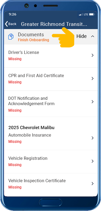Open Vehicle Registration chevron arrow
The width and height of the screenshot is (101, 211).
click(x=92, y=161)
